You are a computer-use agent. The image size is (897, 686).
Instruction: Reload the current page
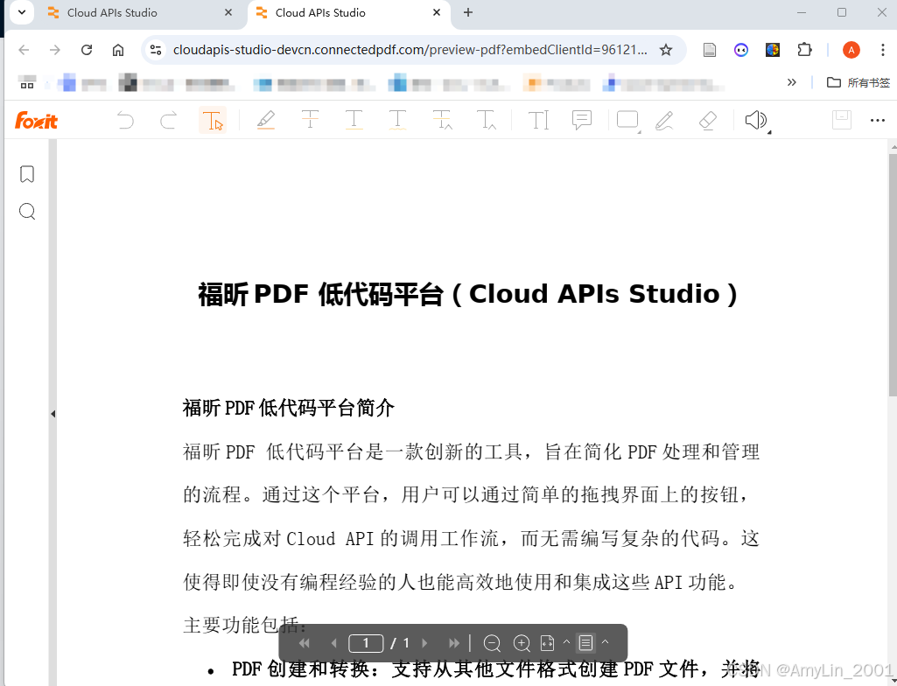pos(87,50)
